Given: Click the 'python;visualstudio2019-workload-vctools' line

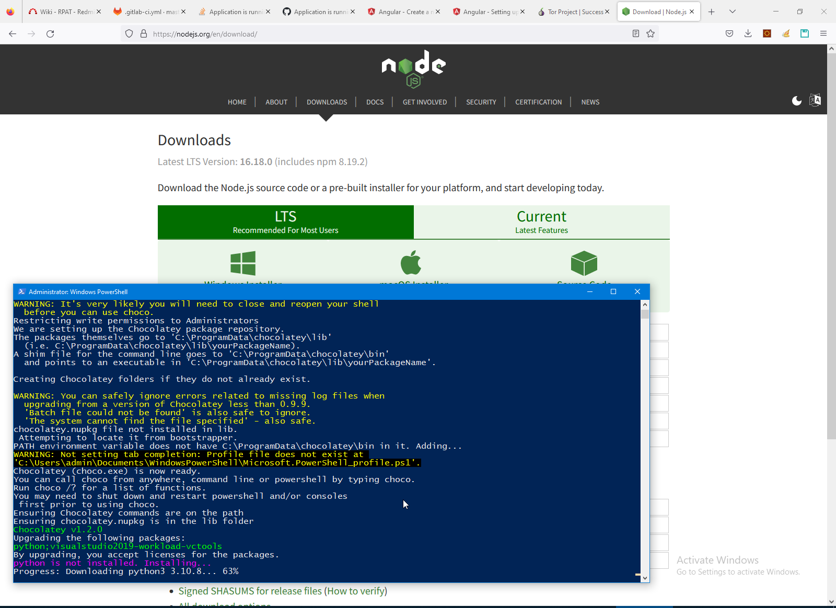Looking at the screenshot, I should click(118, 546).
